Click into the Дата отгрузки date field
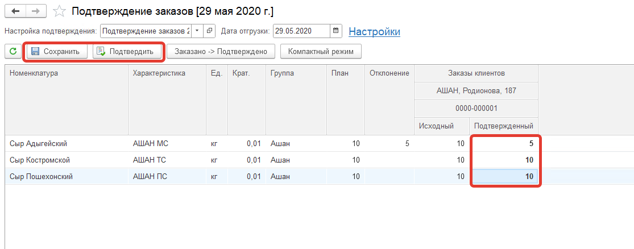 pyautogui.click(x=300, y=31)
